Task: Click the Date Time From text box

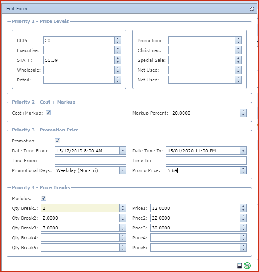Action: pos(88,151)
